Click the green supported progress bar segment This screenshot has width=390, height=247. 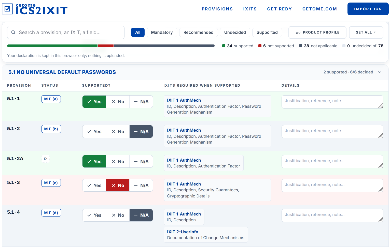(52, 46)
